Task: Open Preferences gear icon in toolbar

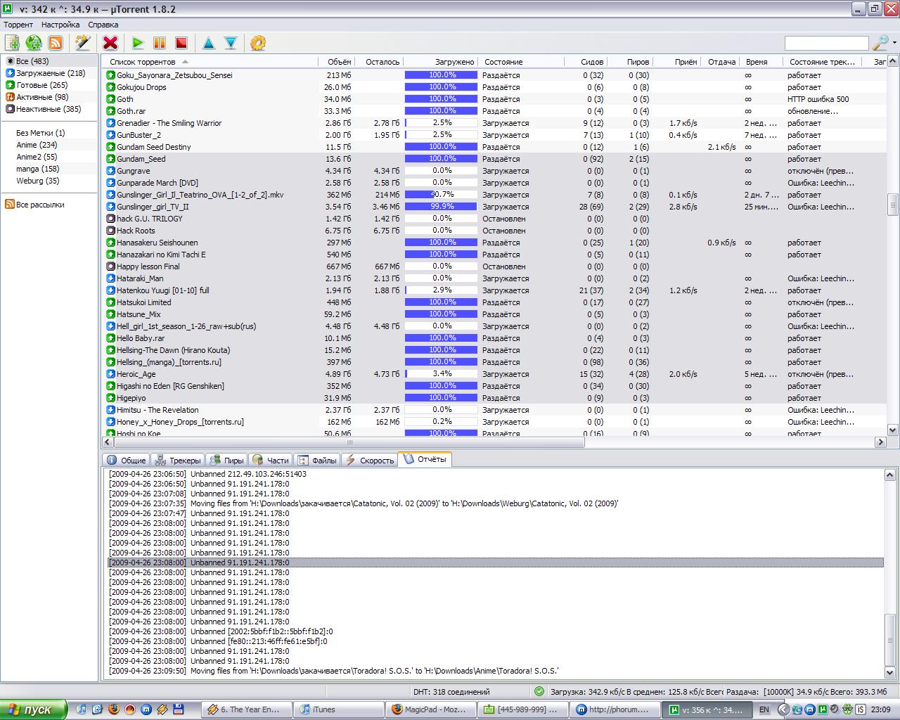Action: pyautogui.click(x=258, y=43)
